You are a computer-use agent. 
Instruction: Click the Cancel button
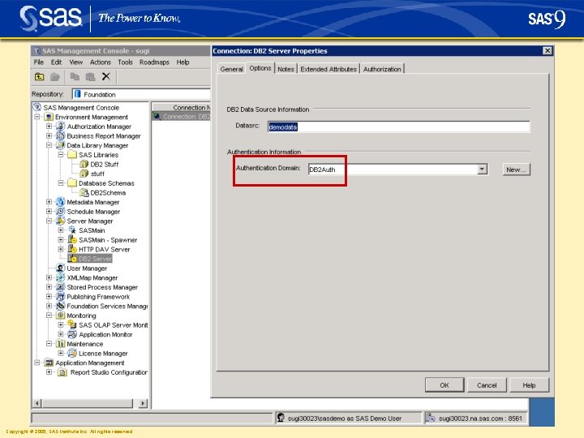tap(487, 385)
